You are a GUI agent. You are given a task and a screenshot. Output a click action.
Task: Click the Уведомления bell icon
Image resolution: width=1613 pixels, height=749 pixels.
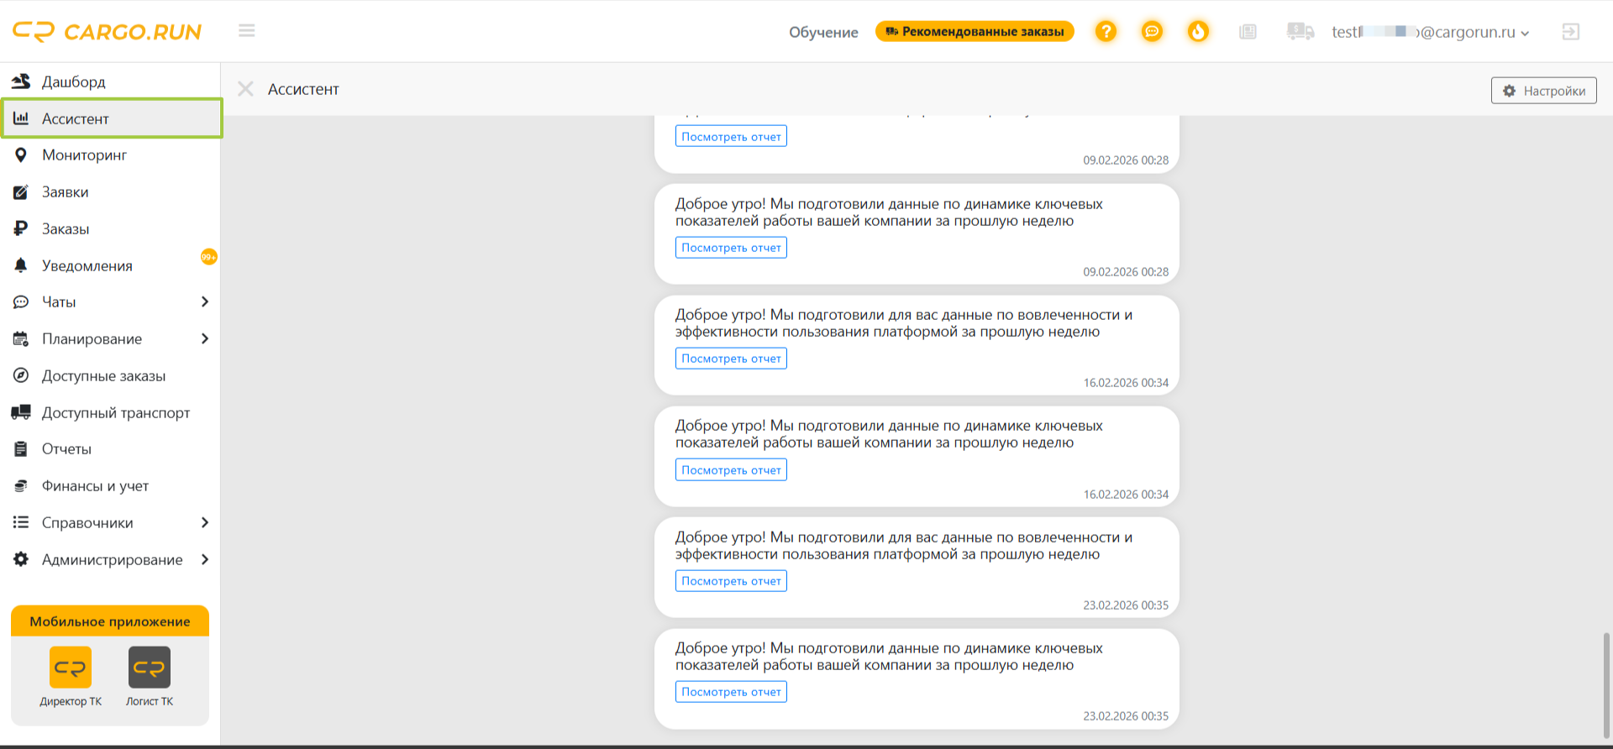pos(21,265)
